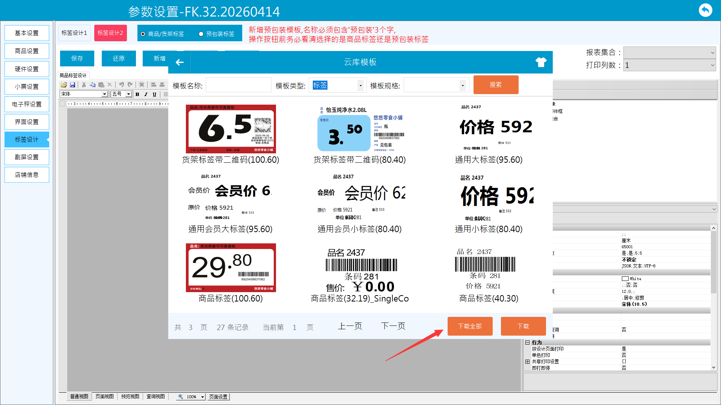
Task: Click the property panel vertical scrollbar
Action: coord(713,262)
